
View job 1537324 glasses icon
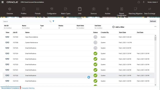pyautogui.click(x=7, y=53)
